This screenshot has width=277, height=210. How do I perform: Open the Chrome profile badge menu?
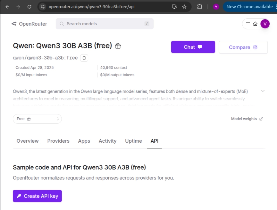(216, 6)
